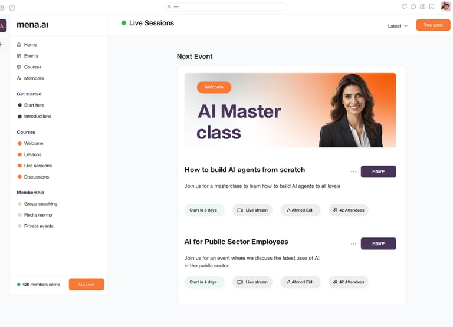Click the search magnifier icon
Image resolution: width=453 pixels, height=327 pixels.
point(170,6)
